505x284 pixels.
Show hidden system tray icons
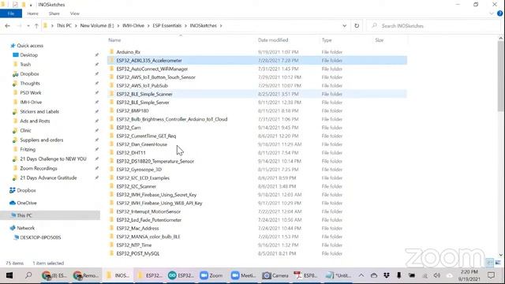click(x=361, y=275)
